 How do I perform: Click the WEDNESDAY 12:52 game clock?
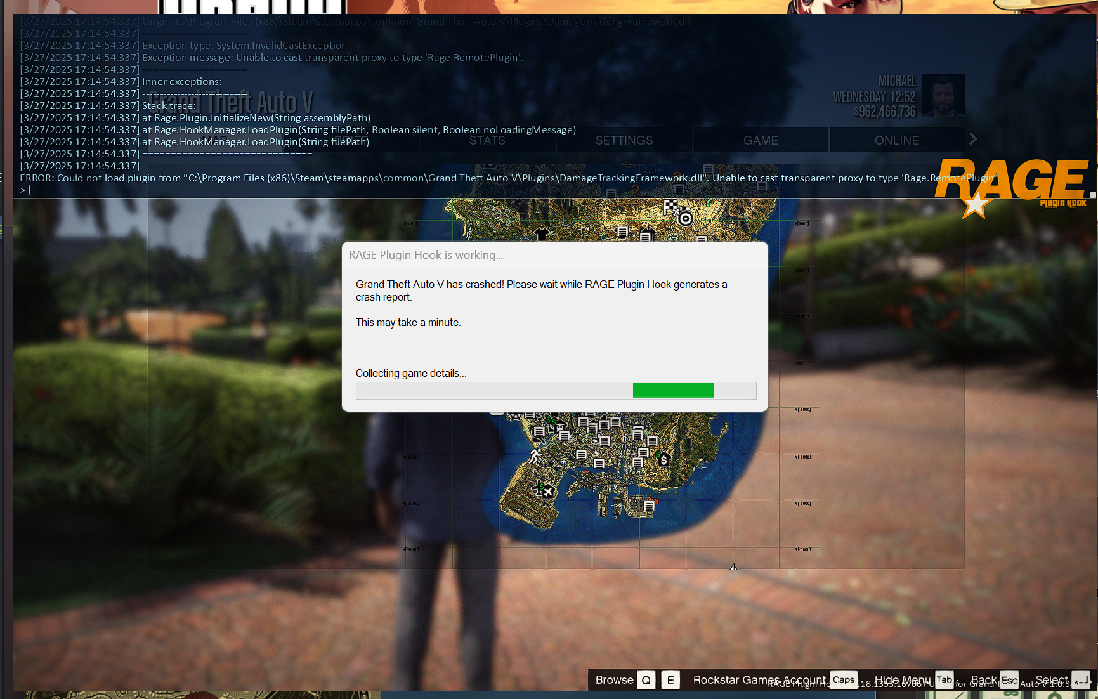tap(874, 97)
